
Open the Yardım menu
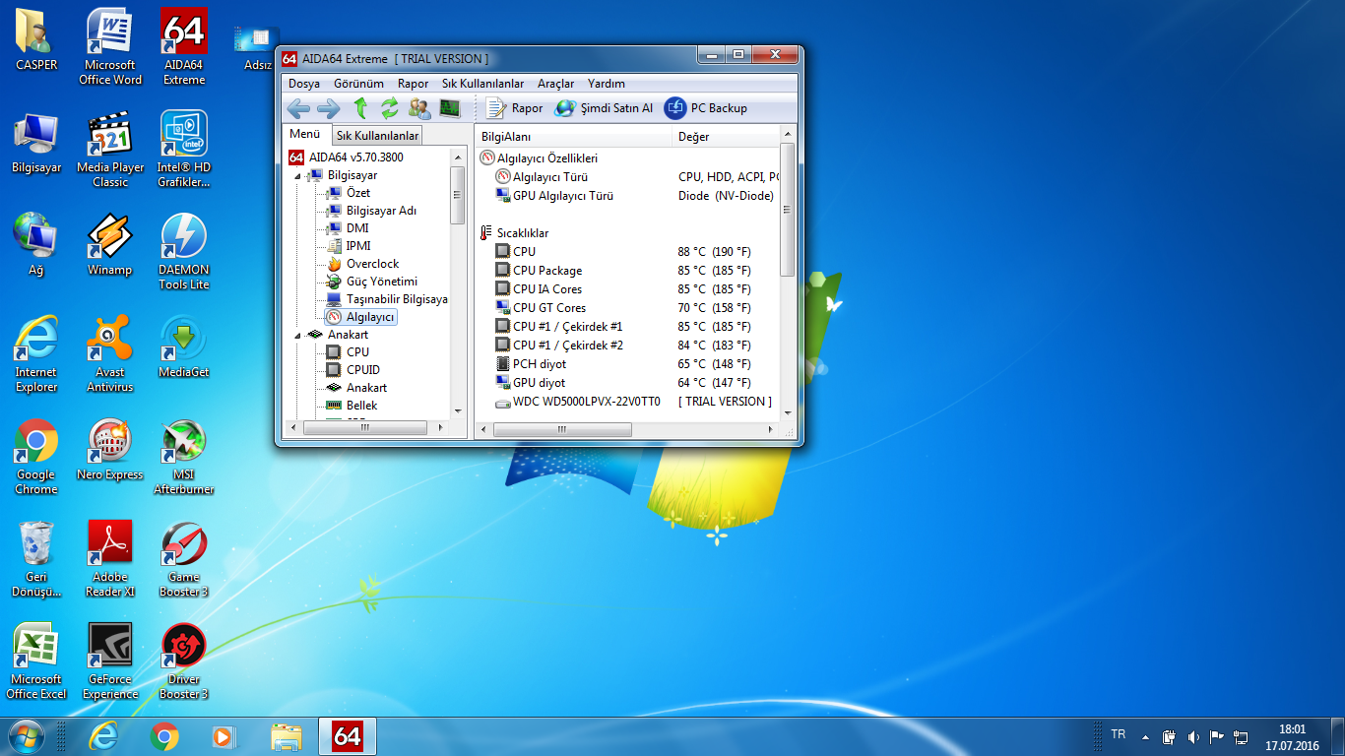tap(607, 84)
